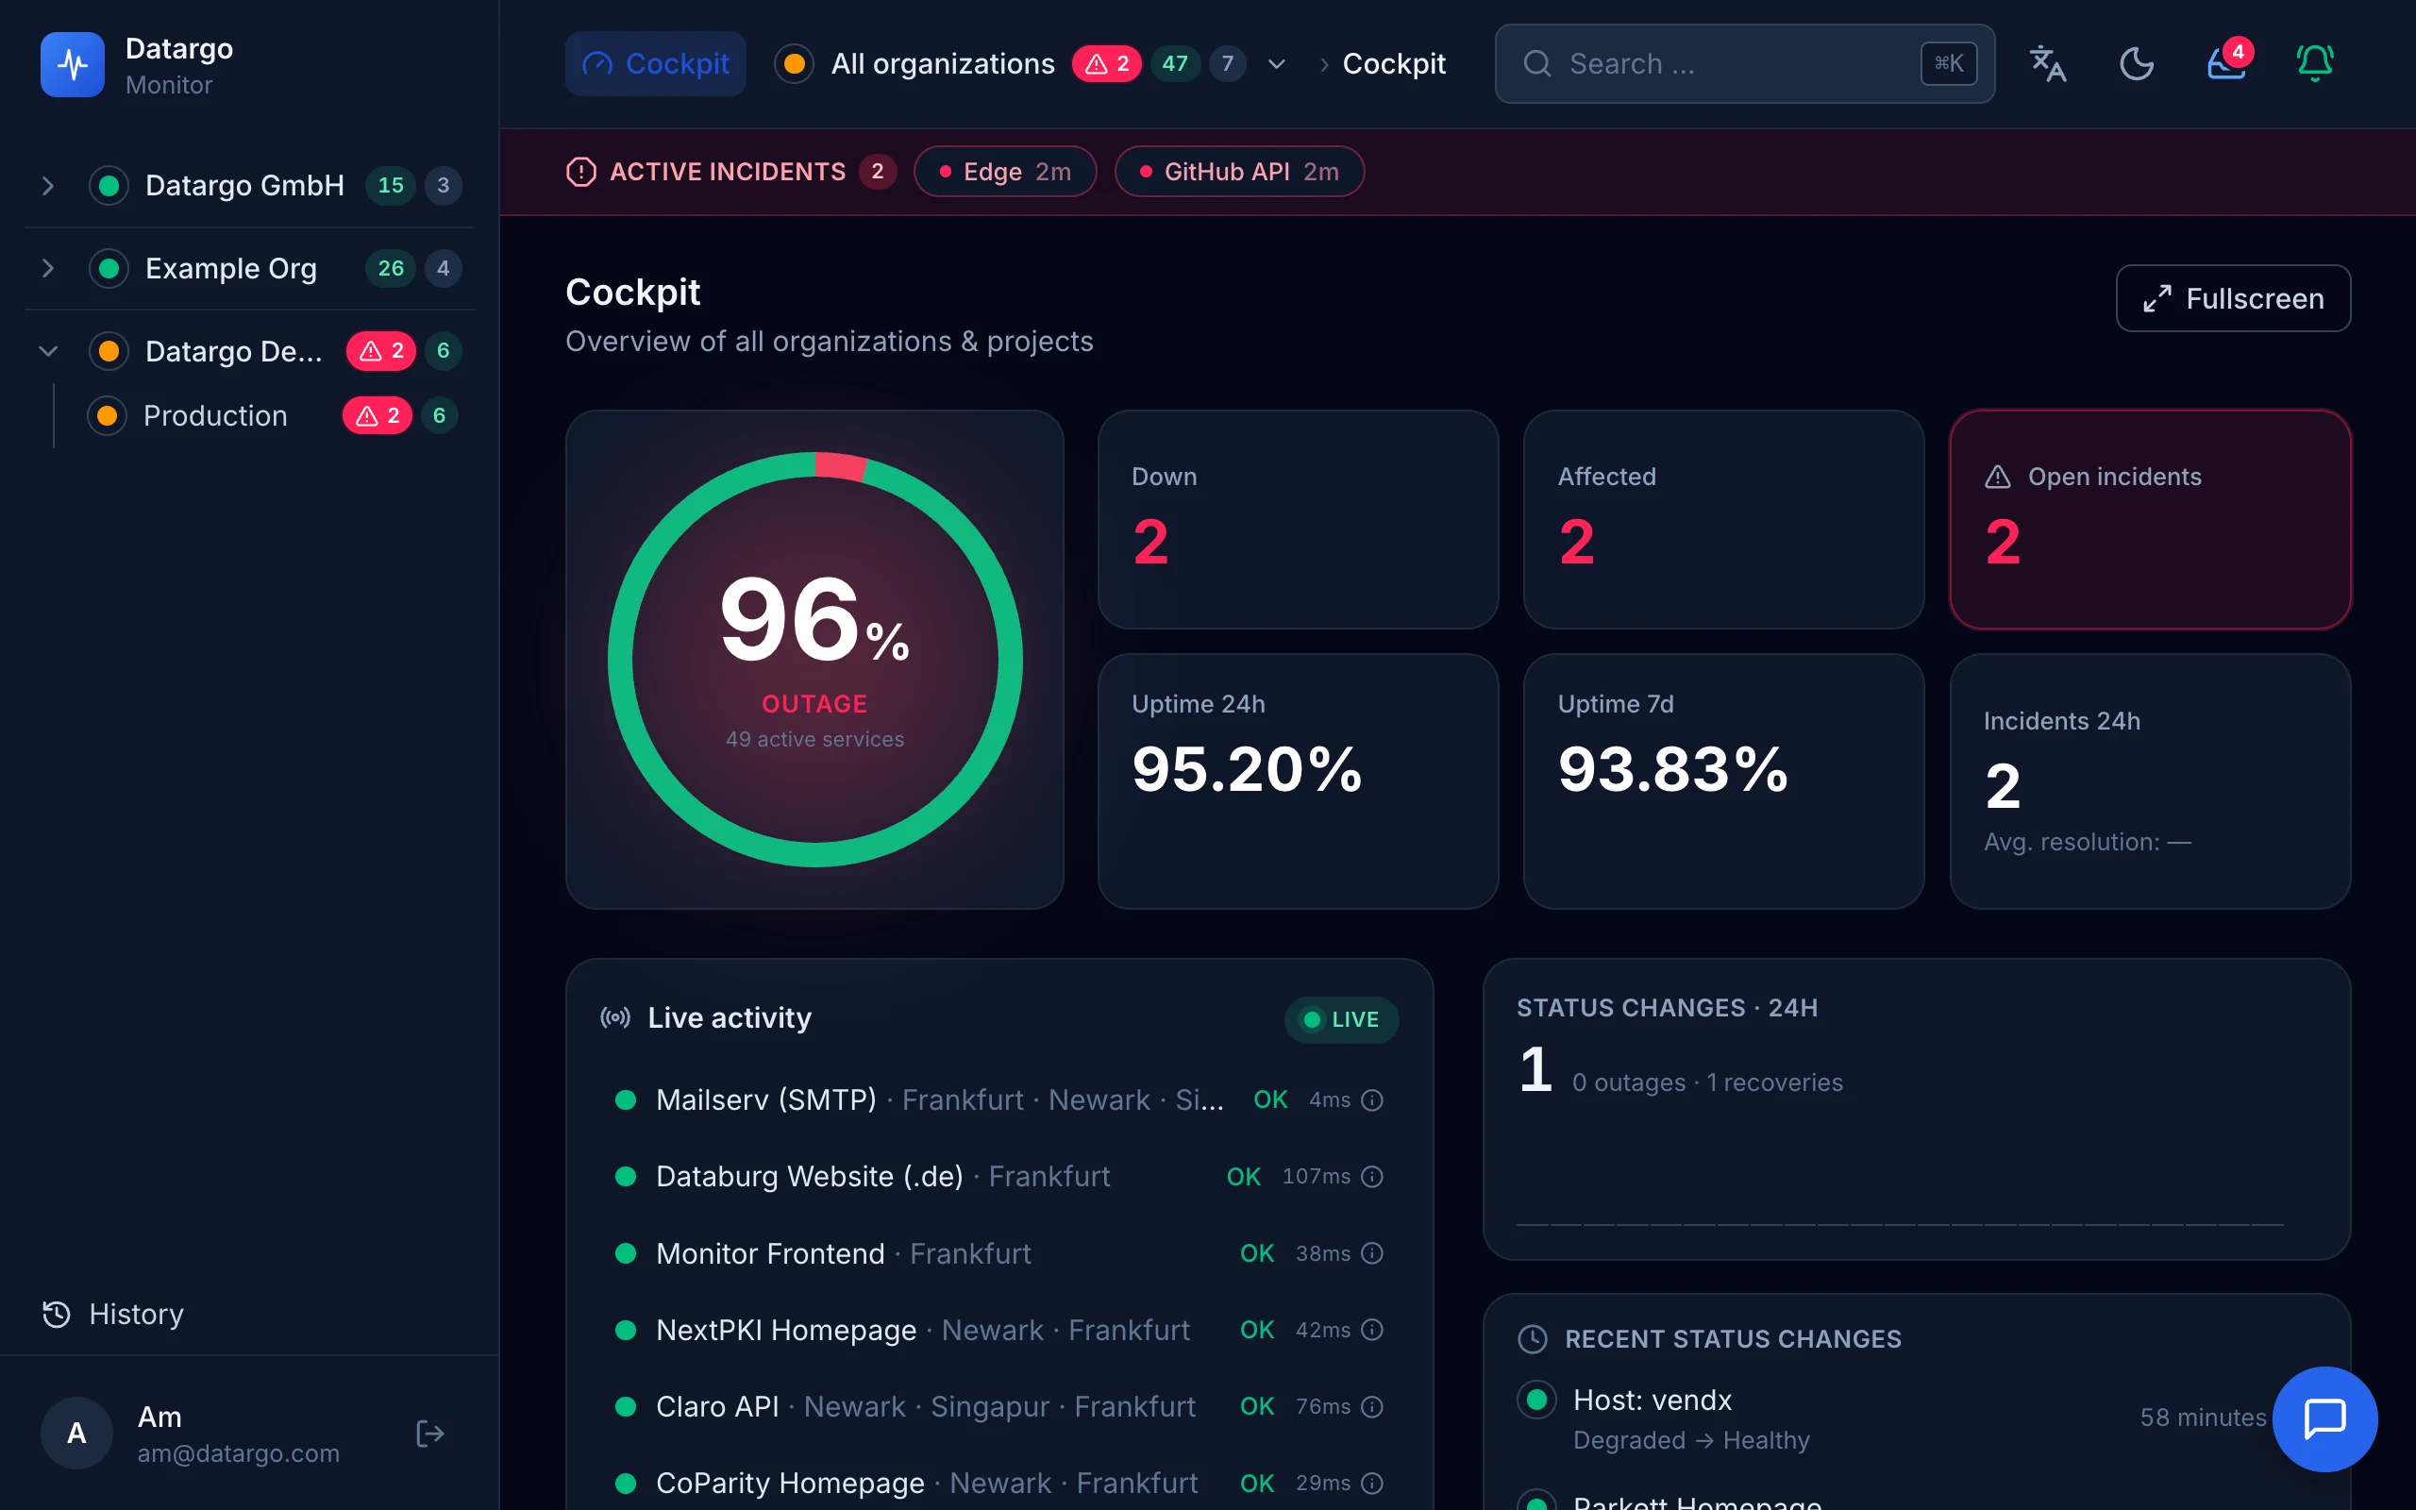Screen dimensions: 2416x1510
Task: Click the Status Changes 24H chart line
Action: coord(1900,1223)
